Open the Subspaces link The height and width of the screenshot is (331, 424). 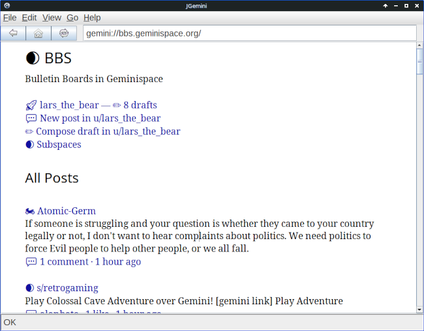pos(59,145)
